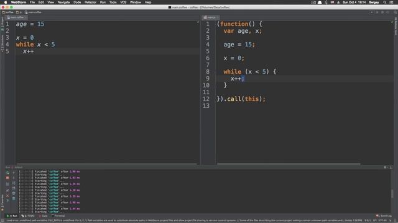The width and height of the screenshot is (398, 223).
Task: Open Favorites tool window on left stripe
Action: [2, 203]
